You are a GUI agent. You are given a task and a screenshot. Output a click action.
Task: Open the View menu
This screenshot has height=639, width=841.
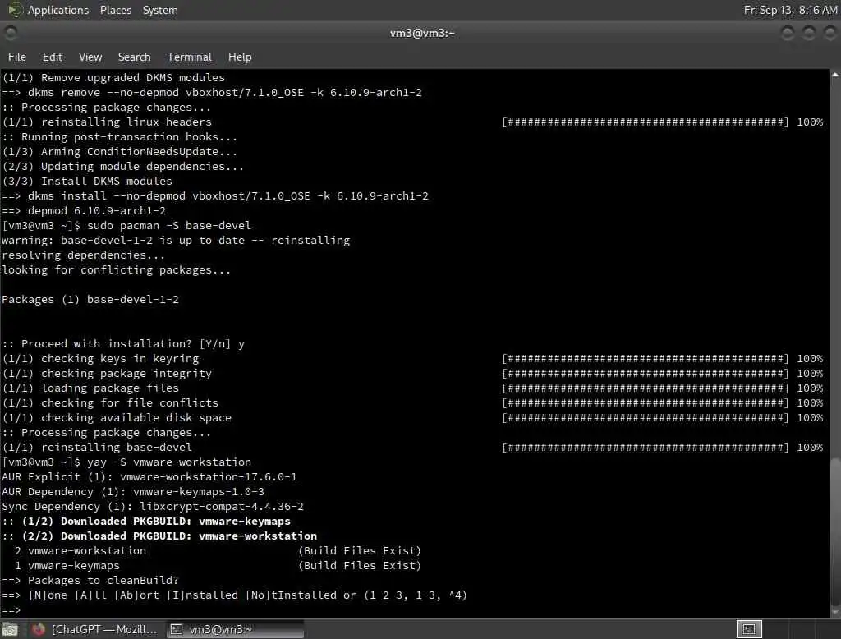click(x=90, y=57)
